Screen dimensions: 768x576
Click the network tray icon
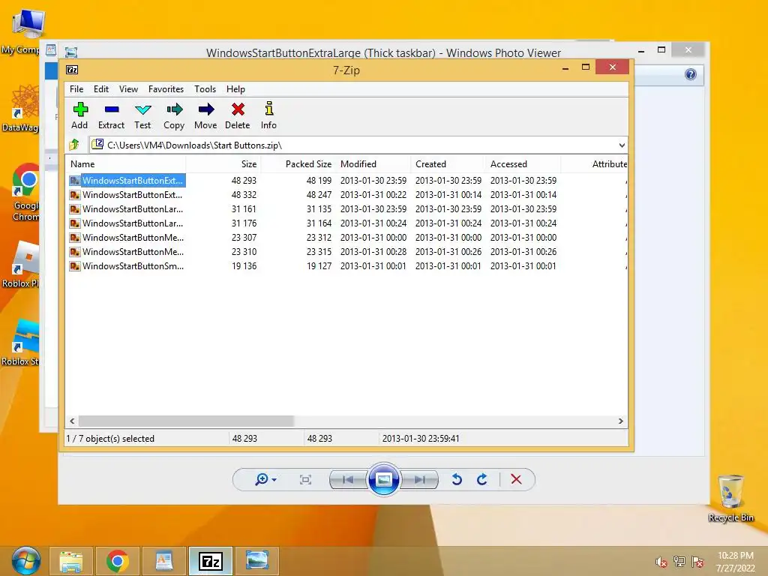click(x=679, y=562)
